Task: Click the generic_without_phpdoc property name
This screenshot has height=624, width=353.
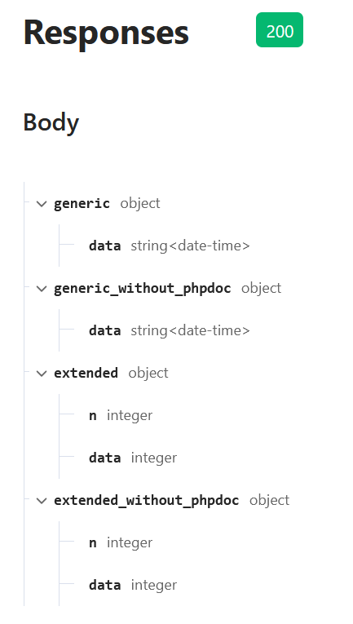Action: 143,288
